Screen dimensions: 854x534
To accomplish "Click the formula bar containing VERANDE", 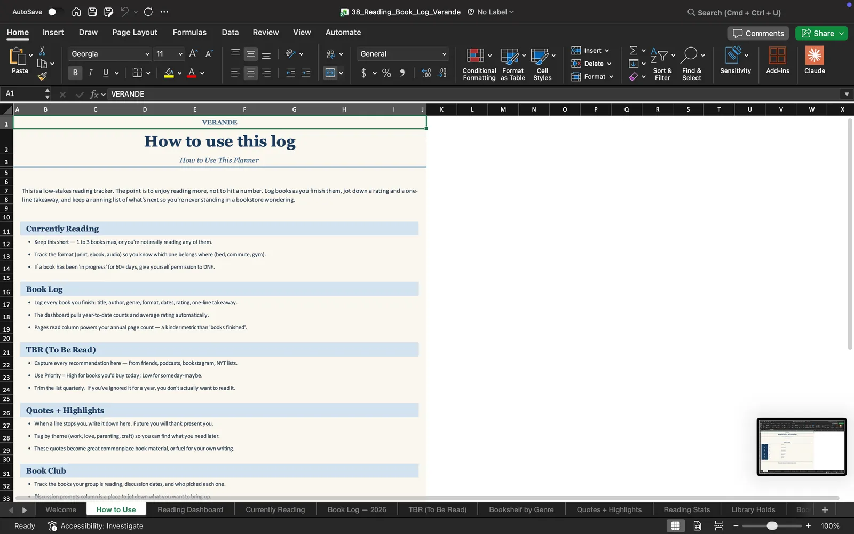I will (473, 94).
